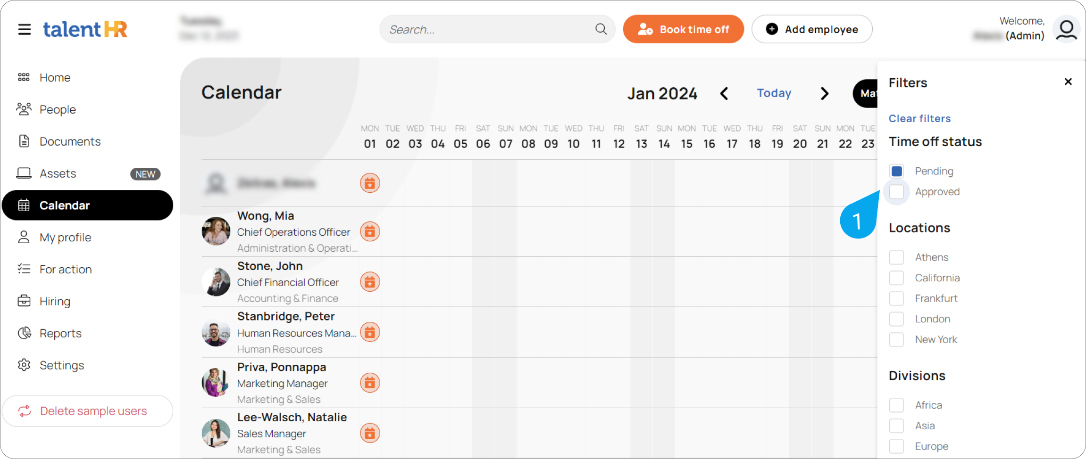Click time-off icon beside John Stone
Image resolution: width=1086 pixels, height=459 pixels.
coord(370,282)
